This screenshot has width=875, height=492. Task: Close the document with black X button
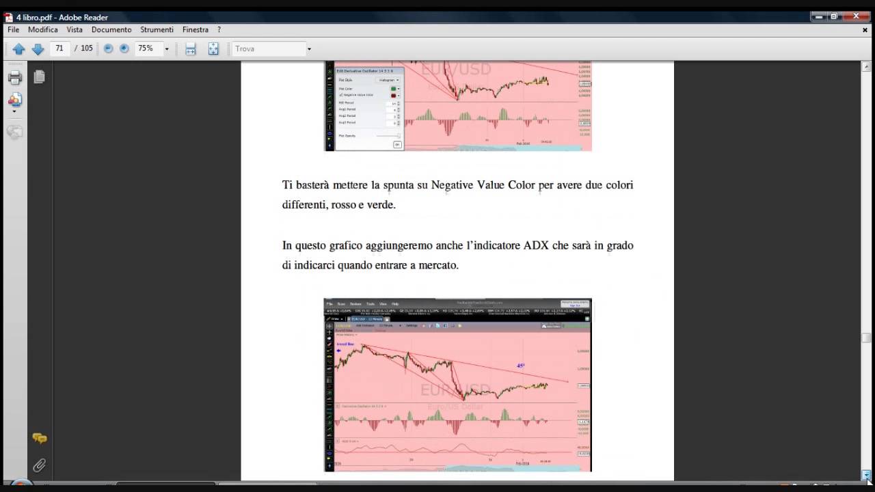[x=865, y=30]
